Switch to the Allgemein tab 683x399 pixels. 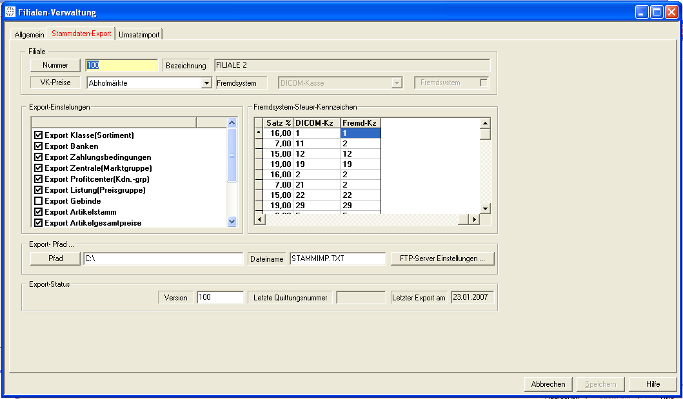pyautogui.click(x=29, y=34)
